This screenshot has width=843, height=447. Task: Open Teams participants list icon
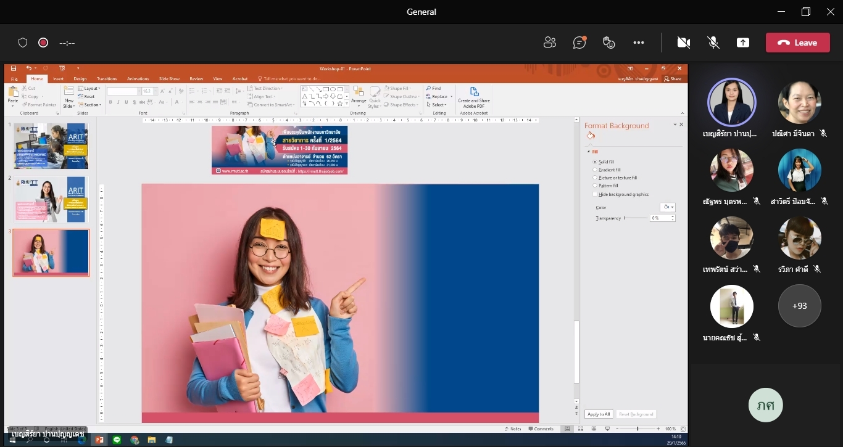pos(549,43)
